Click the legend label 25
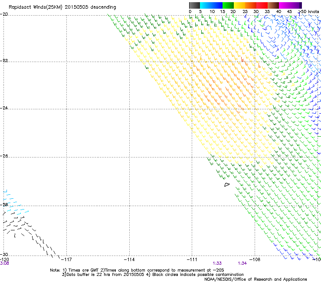Viewport: 321px width, 282px height. coord(245,12)
